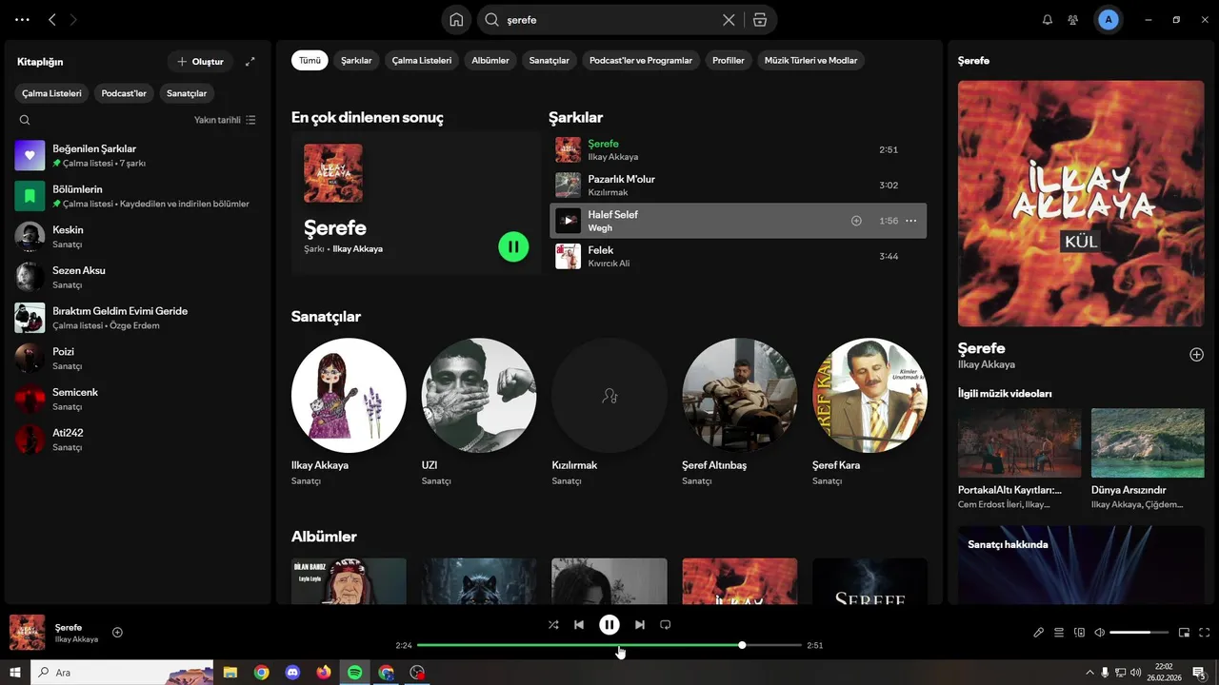Switch to the Profiller filter tab
Screen dimensions: 1219x685
pos(729,60)
